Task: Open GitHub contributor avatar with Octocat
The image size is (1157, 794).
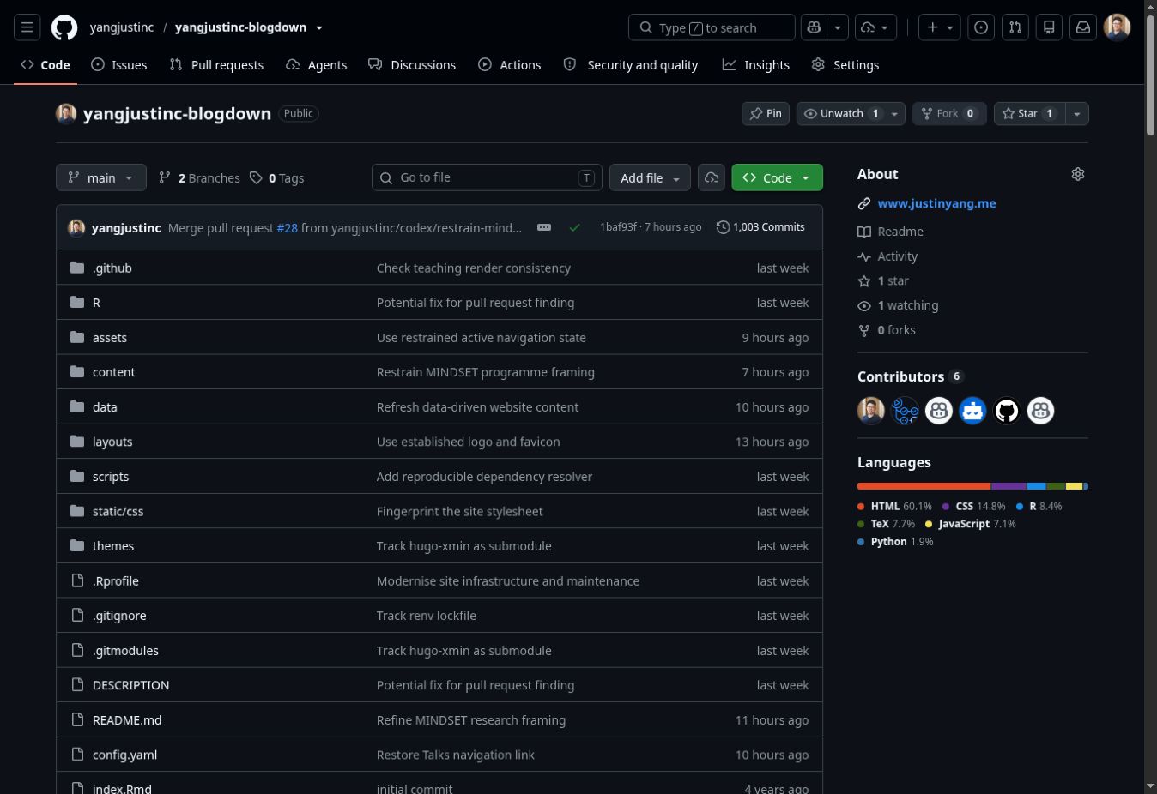Action: pos(1007,411)
